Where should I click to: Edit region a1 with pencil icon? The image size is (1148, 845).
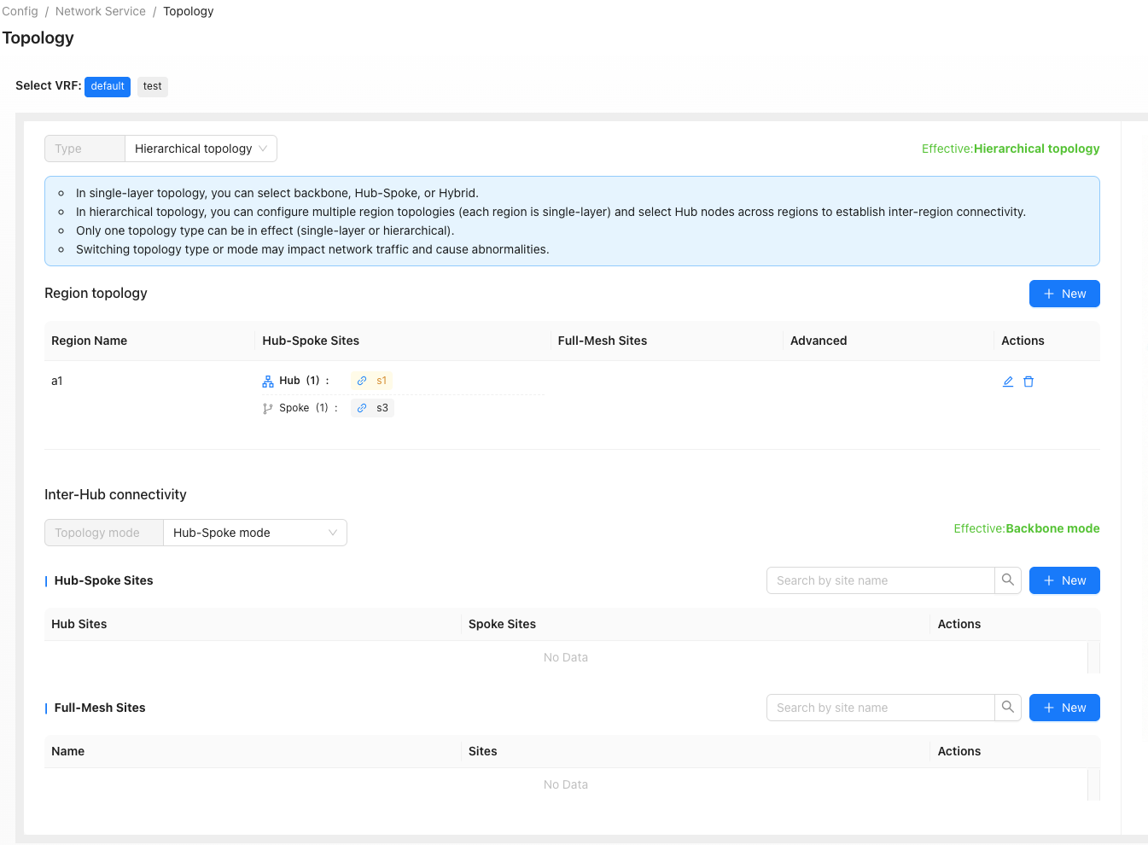(1008, 382)
